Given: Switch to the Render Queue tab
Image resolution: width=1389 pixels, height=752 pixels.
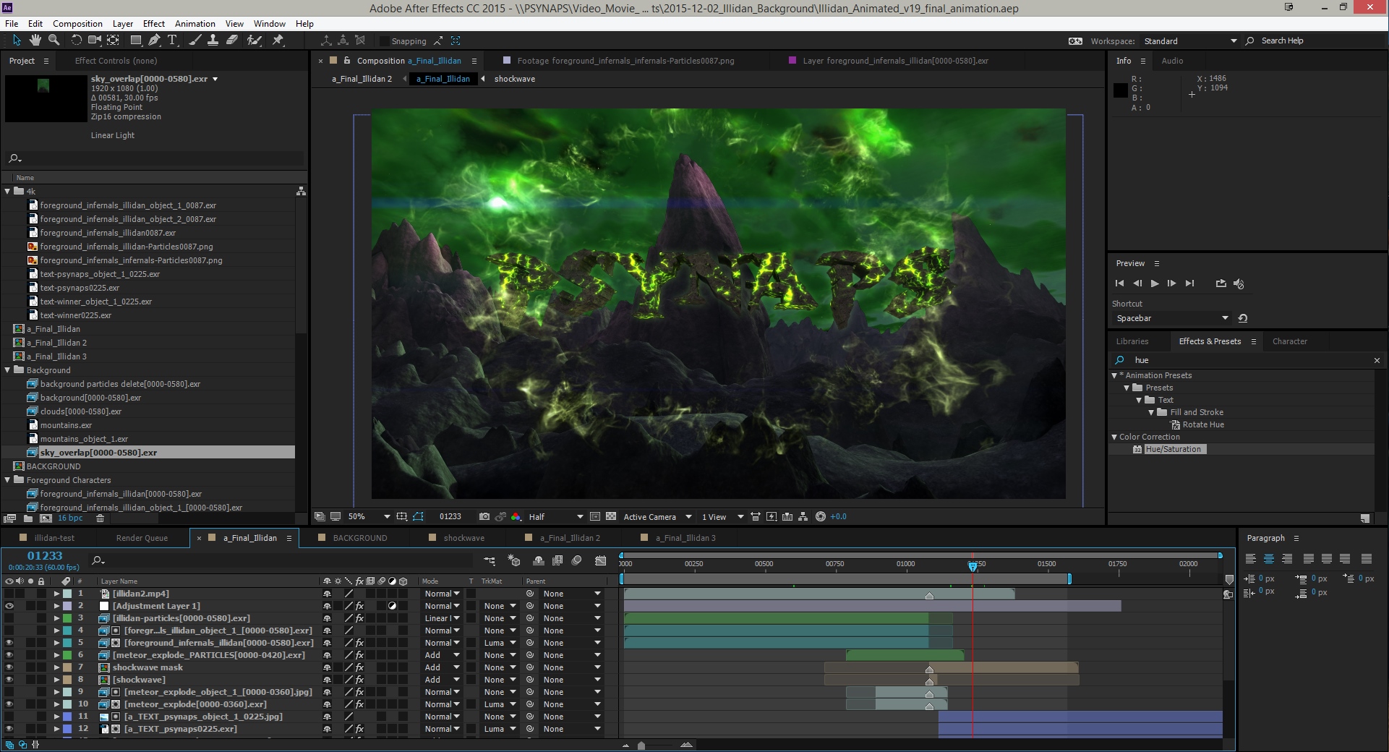Looking at the screenshot, I should point(142,538).
